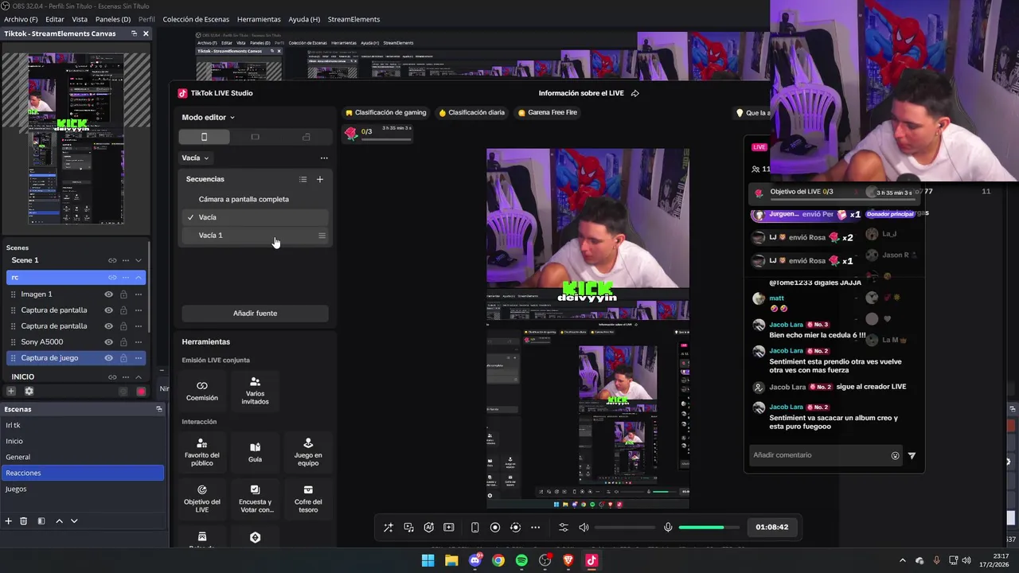Open the emoji picker in comment box
The image size is (1019, 573).
tap(895, 456)
